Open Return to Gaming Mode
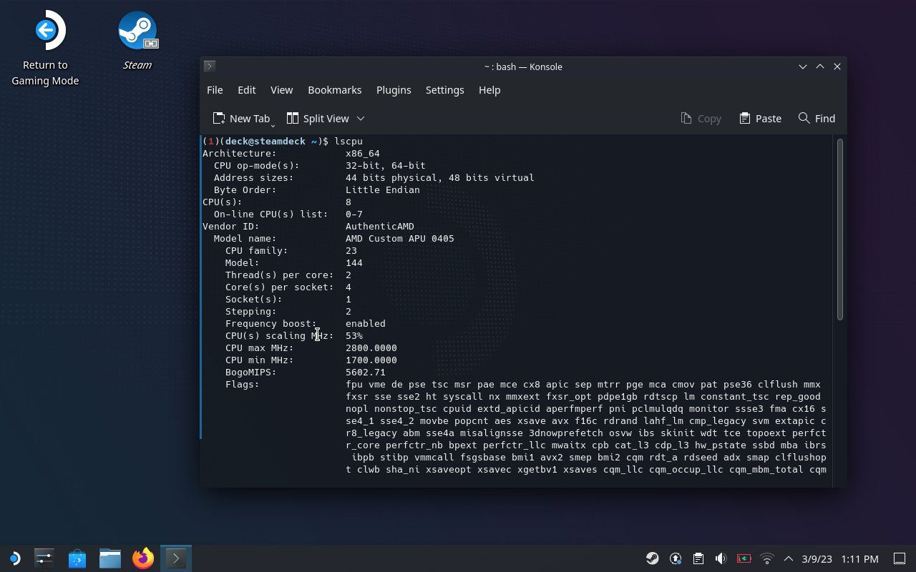The height and width of the screenshot is (572, 916). (45, 30)
